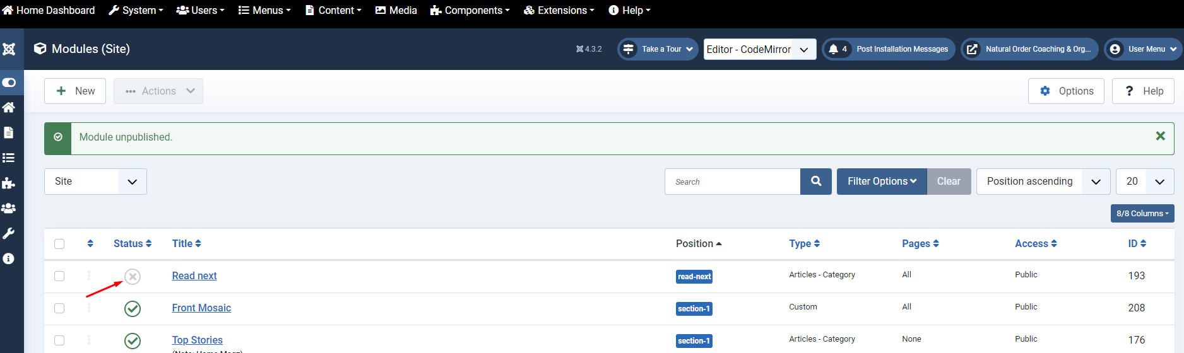Screen dimensions: 1184x353
Task: Open sidebar Users group icon
Action: click(x=9, y=209)
